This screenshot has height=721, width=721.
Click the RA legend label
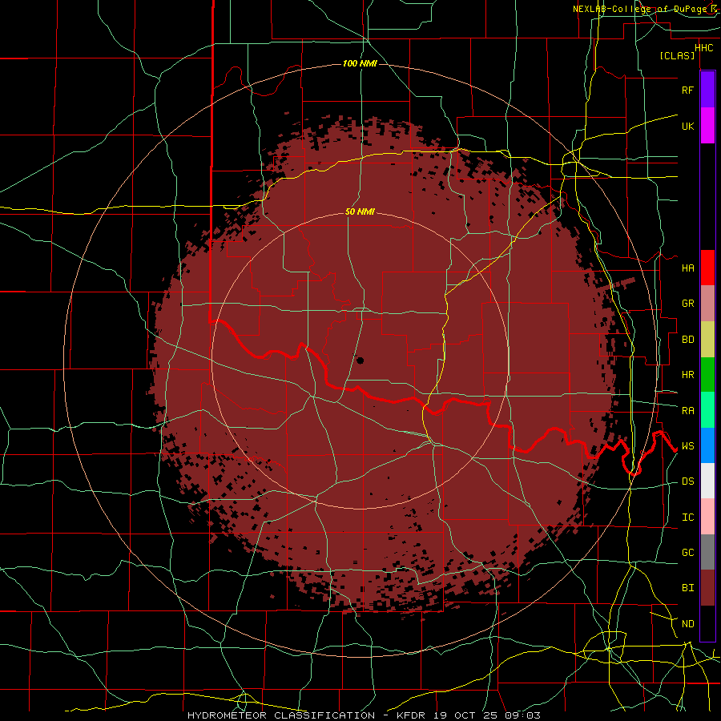click(x=687, y=411)
